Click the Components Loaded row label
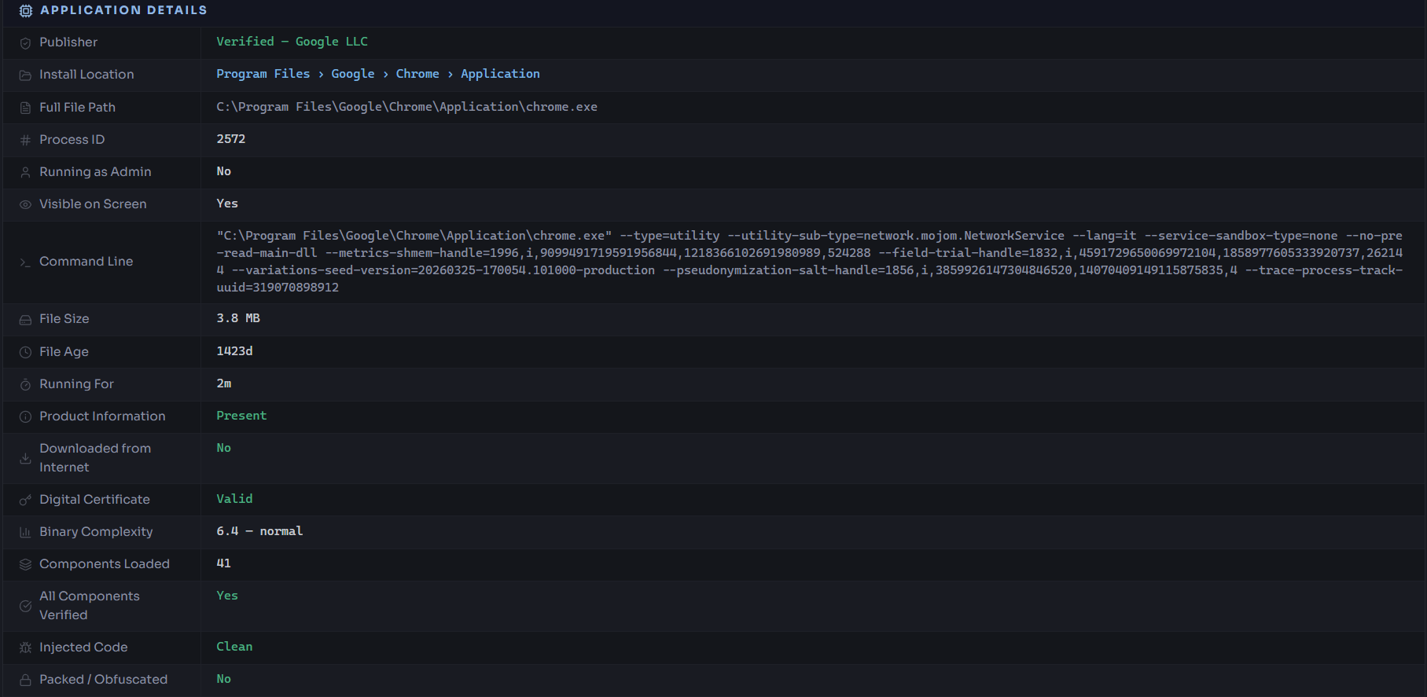The height and width of the screenshot is (697, 1427). tap(105, 564)
